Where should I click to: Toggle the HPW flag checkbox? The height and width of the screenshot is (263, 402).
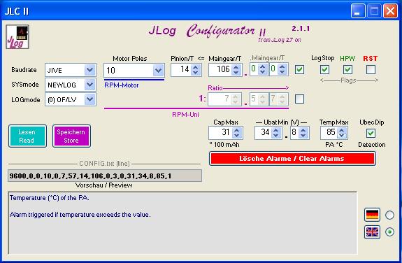point(347,69)
